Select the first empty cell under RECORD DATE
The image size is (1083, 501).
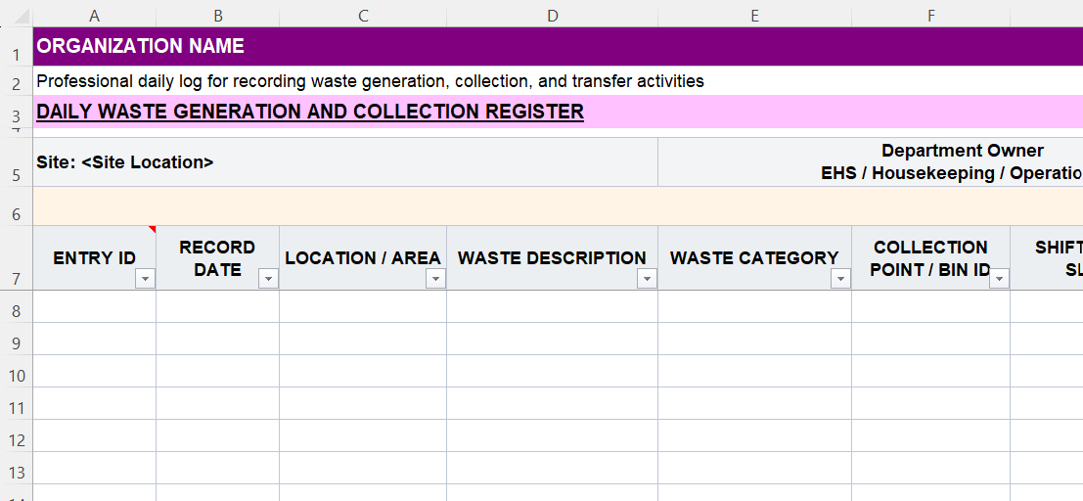click(x=217, y=306)
